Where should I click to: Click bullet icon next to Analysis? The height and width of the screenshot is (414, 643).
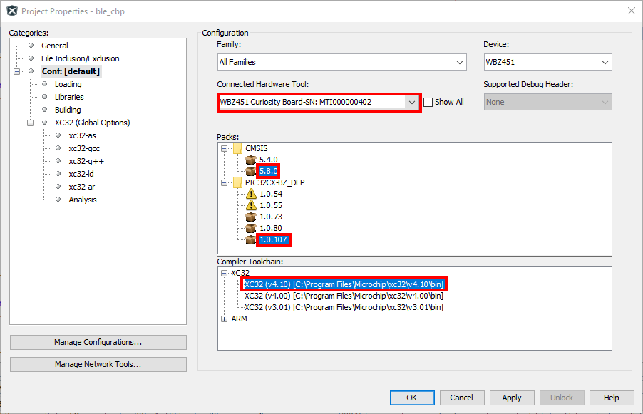point(58,200)
